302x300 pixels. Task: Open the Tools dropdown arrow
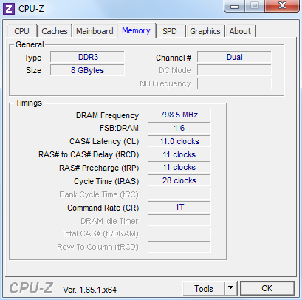coord(230,288)
